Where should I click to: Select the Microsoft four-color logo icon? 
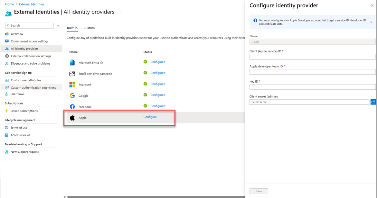[72, 85]
